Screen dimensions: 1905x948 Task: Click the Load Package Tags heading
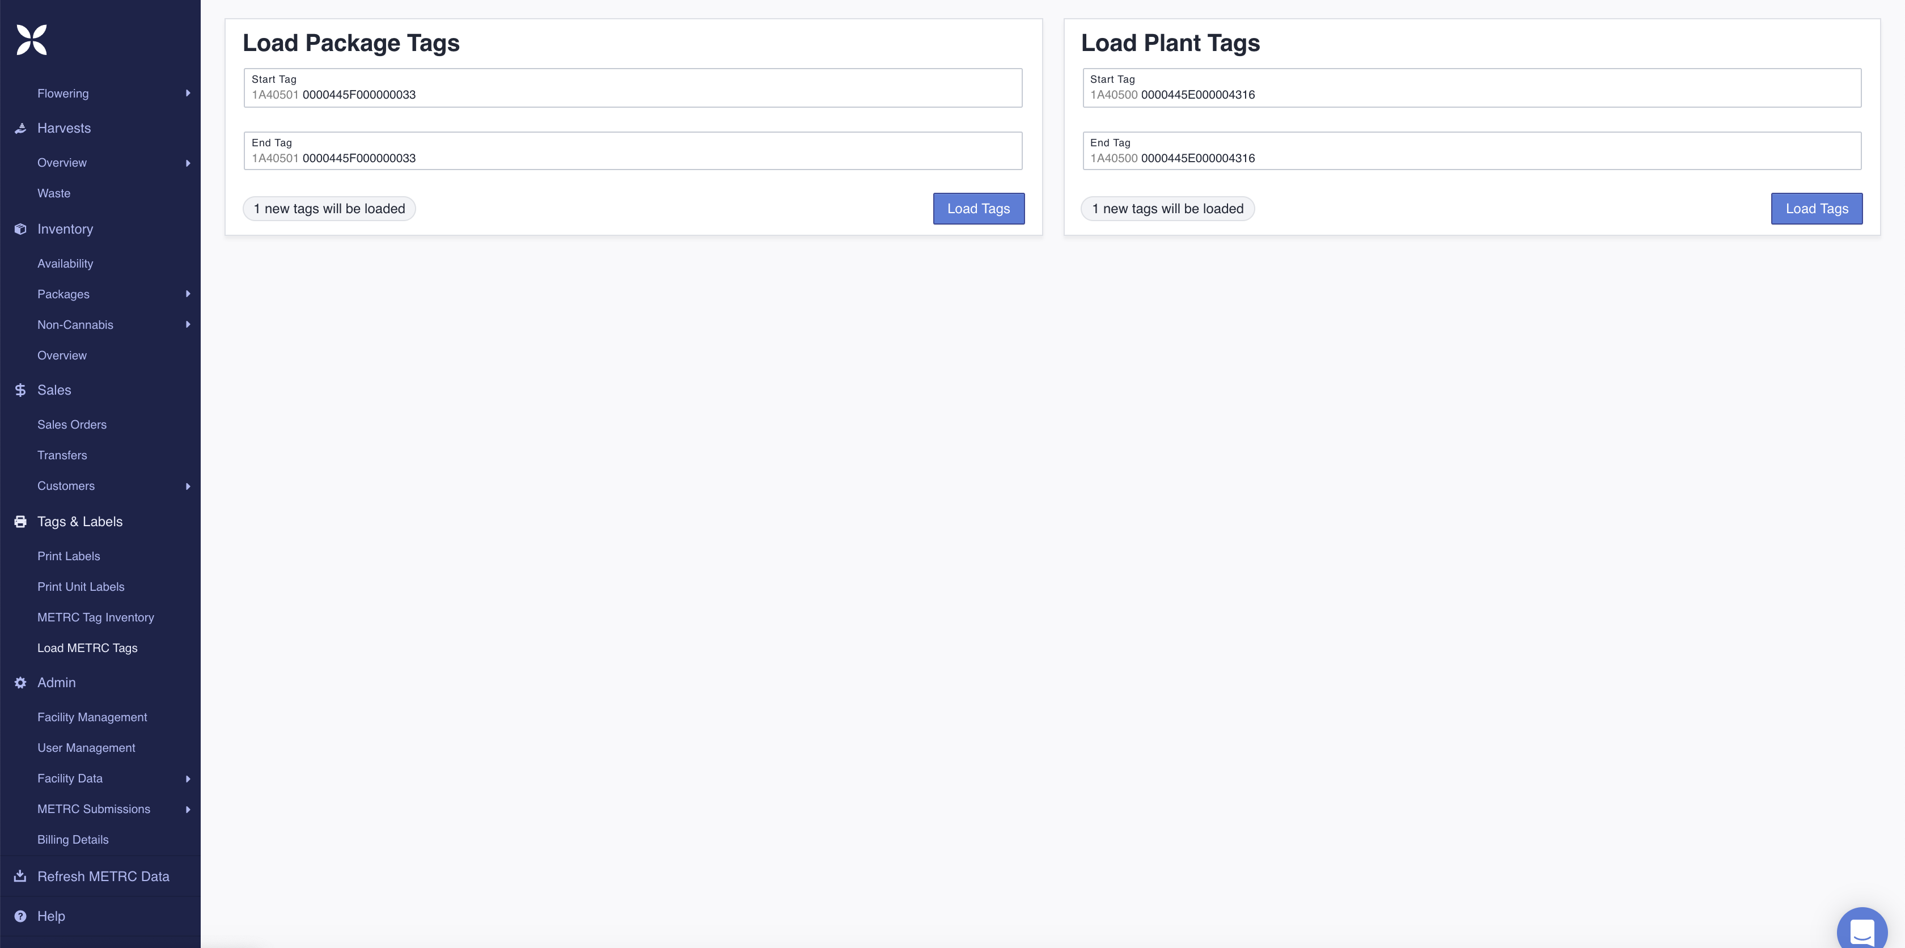352,44
